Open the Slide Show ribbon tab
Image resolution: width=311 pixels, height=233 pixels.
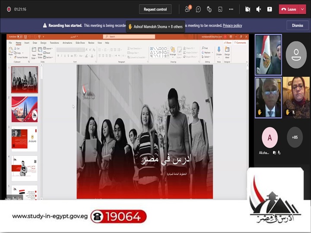click(80, 43)
